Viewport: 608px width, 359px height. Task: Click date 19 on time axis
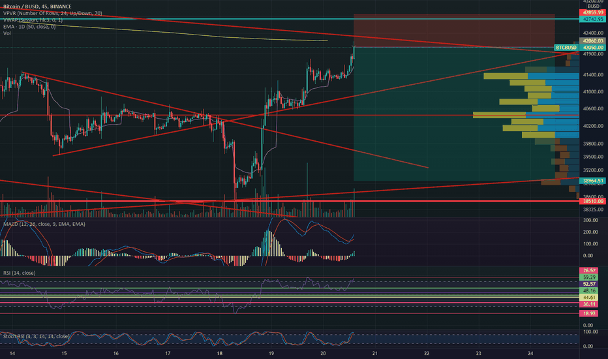click(271, 353)
